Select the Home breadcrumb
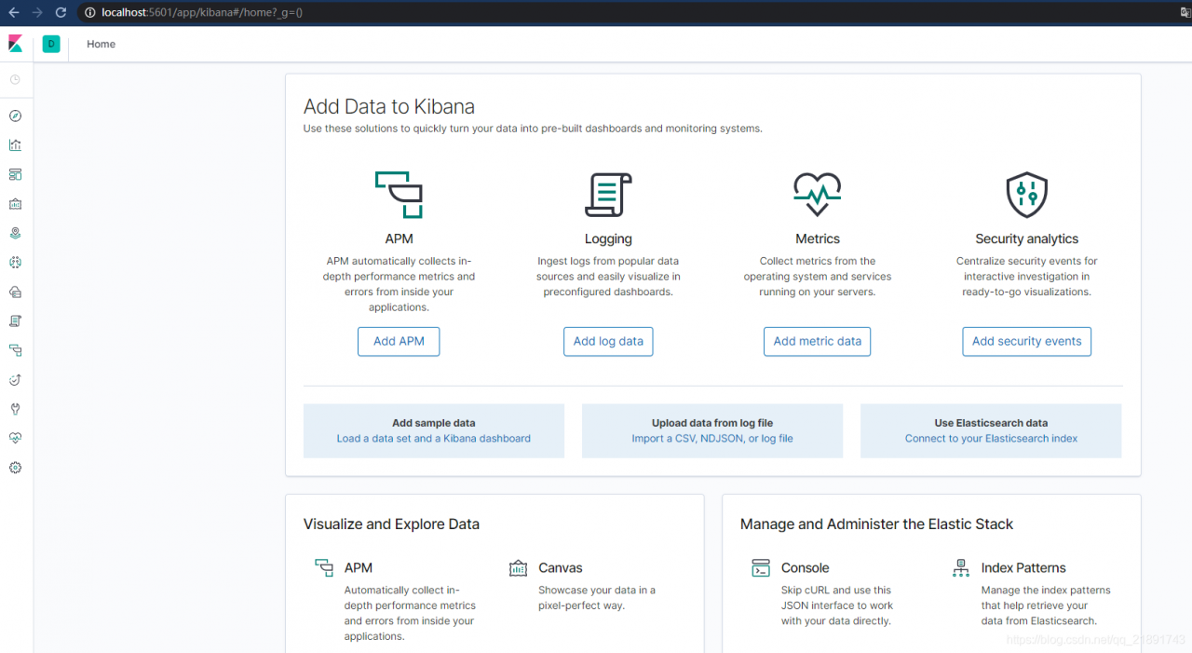 (x=102, y=44)
